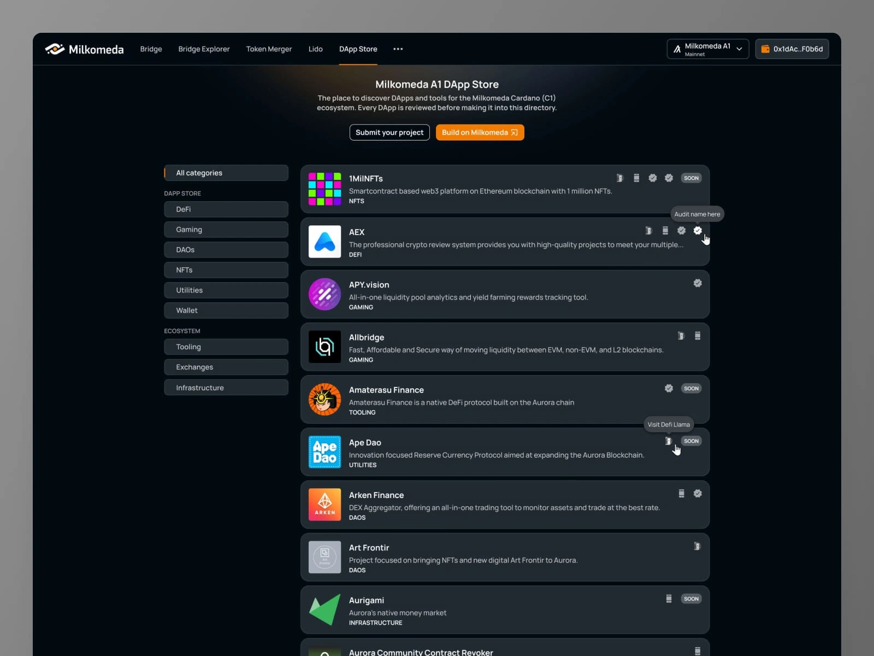
Task: Click the 1MilNFTs title text
Action: [x=366, y=179]
